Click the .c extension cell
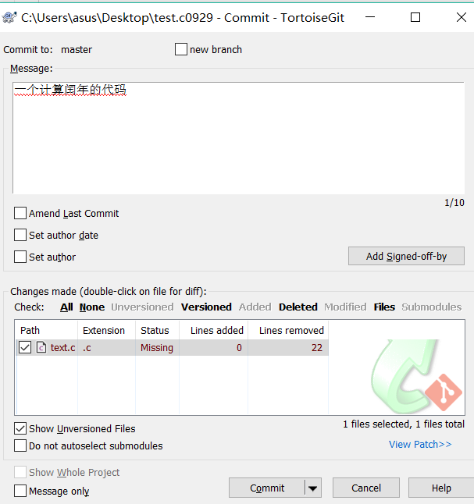The width and height of the screenshot is (474, 504). 87,348
